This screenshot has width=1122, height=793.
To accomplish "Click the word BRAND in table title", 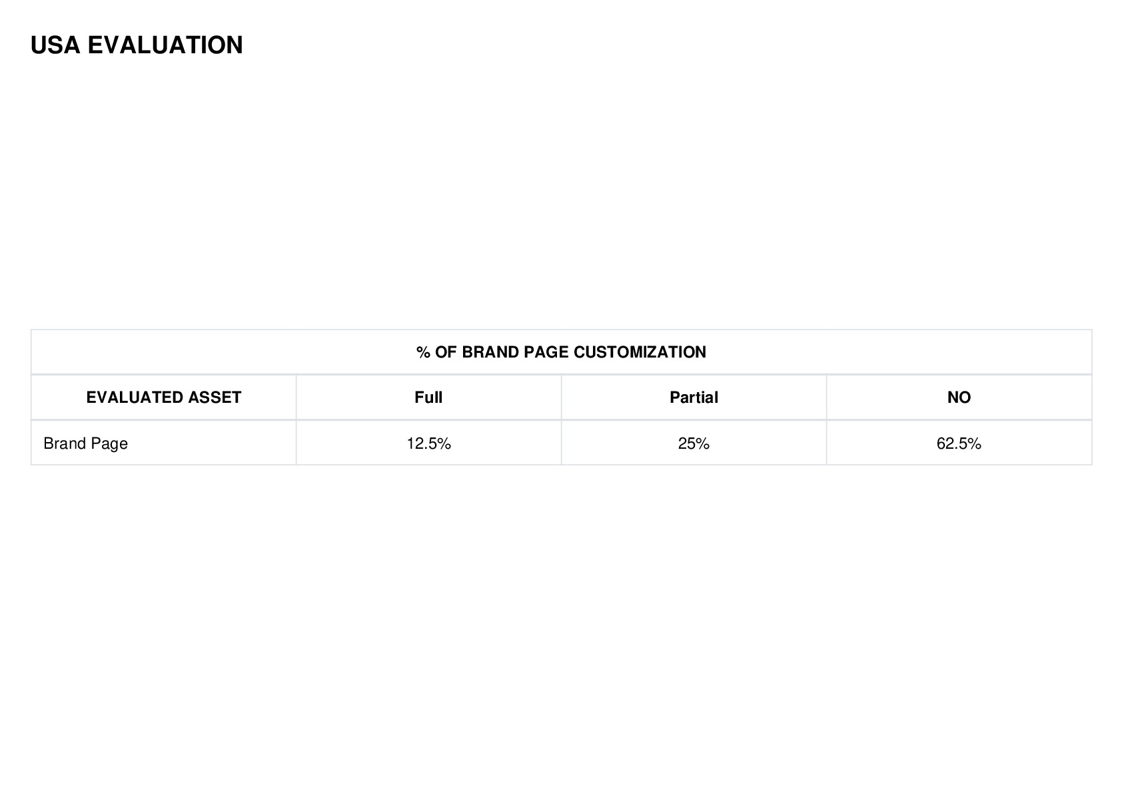I will (490, 352).
